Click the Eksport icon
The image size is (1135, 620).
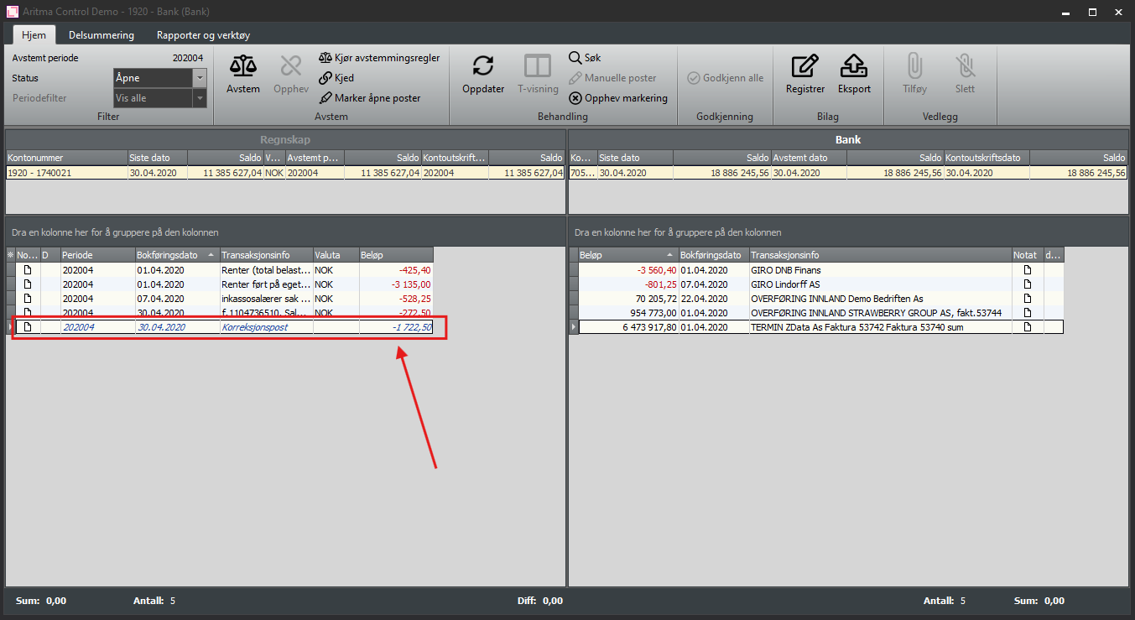[x=853, y=67]
